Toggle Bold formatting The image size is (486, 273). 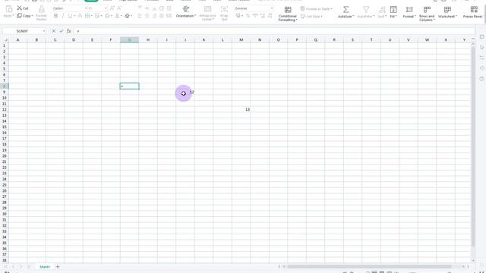(x=55, y=15)
